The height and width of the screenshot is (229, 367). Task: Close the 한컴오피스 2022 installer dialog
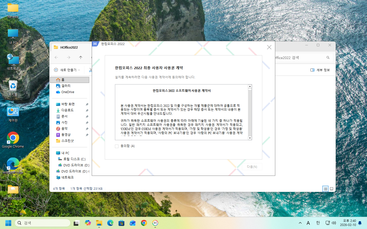coord(269,47)
